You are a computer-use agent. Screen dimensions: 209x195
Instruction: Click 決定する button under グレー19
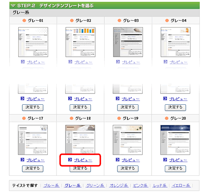[128, 169]
